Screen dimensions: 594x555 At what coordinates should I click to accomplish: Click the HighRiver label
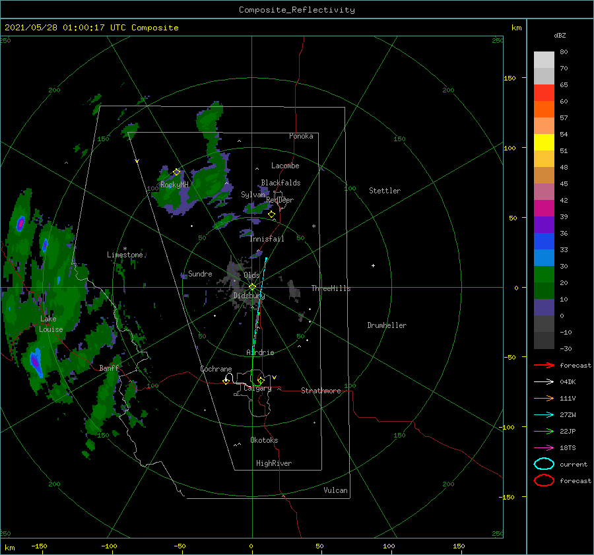[274, 464]
